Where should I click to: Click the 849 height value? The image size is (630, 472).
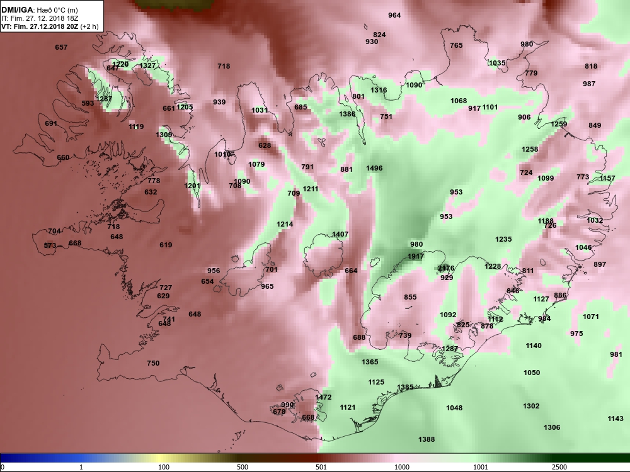click(595, 125)
